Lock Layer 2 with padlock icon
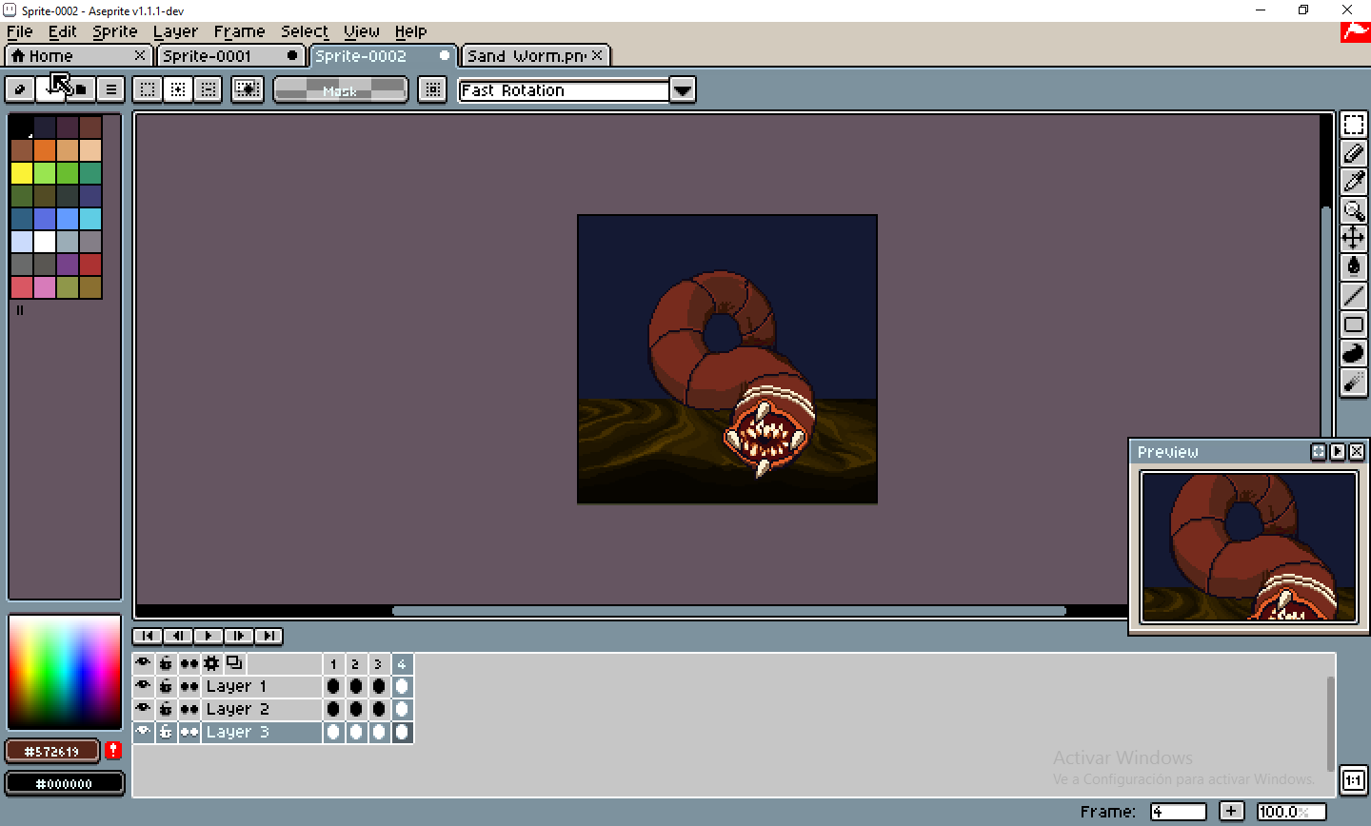 167,709
